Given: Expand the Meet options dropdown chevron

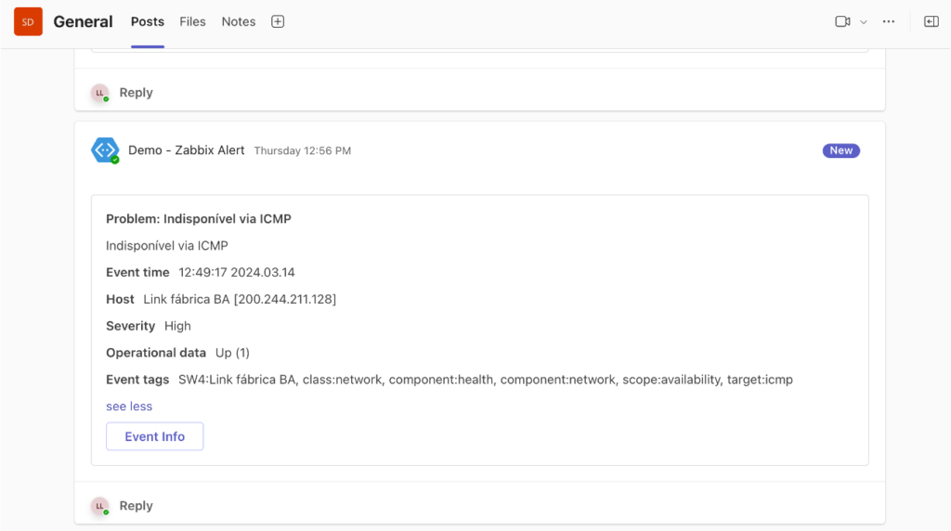Looking at the screenshot, I should (864, 22).
